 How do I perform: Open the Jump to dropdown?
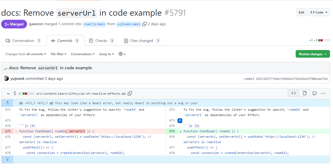tap(106, 54)
